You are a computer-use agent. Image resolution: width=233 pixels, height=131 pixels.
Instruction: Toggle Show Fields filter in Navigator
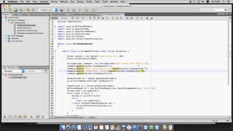[x=10, y=117]
